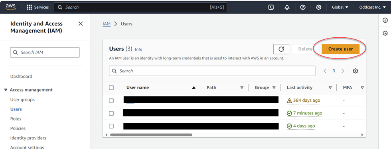Open the hexagon tools icon on right edge
The width and height of the screenshot is (391, 149).
[385, 33]
